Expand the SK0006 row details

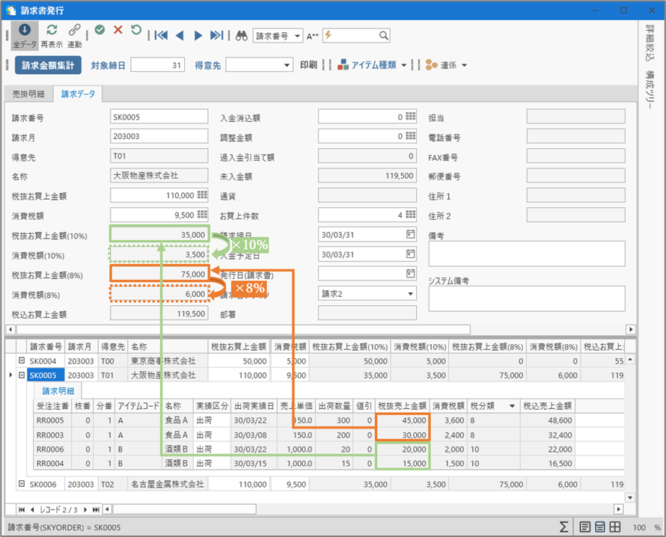tap(23, 485)
